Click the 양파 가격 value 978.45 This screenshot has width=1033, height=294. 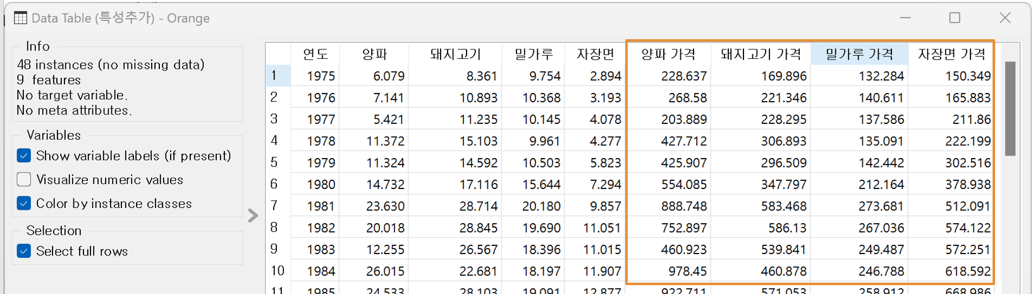(x=668, y=271)
